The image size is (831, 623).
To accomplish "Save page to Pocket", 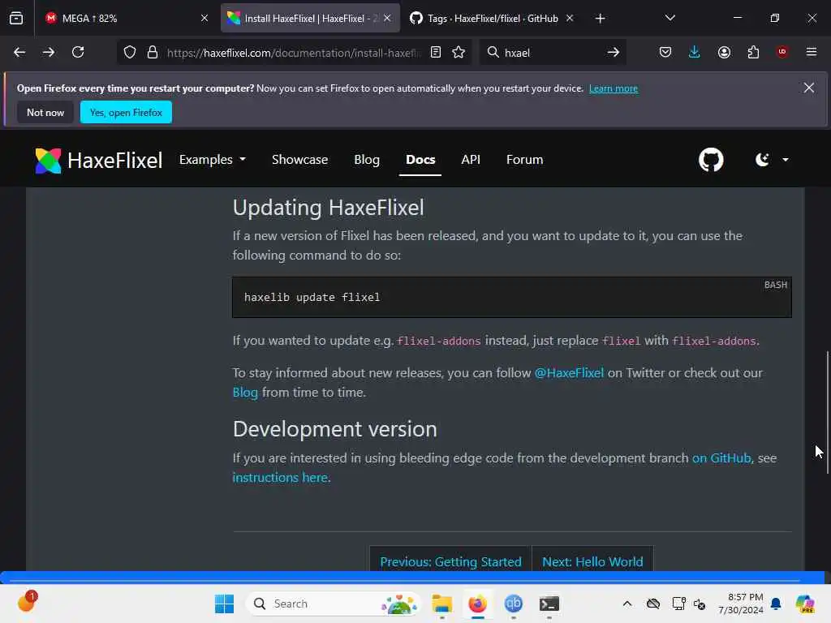I will (665, 52).
